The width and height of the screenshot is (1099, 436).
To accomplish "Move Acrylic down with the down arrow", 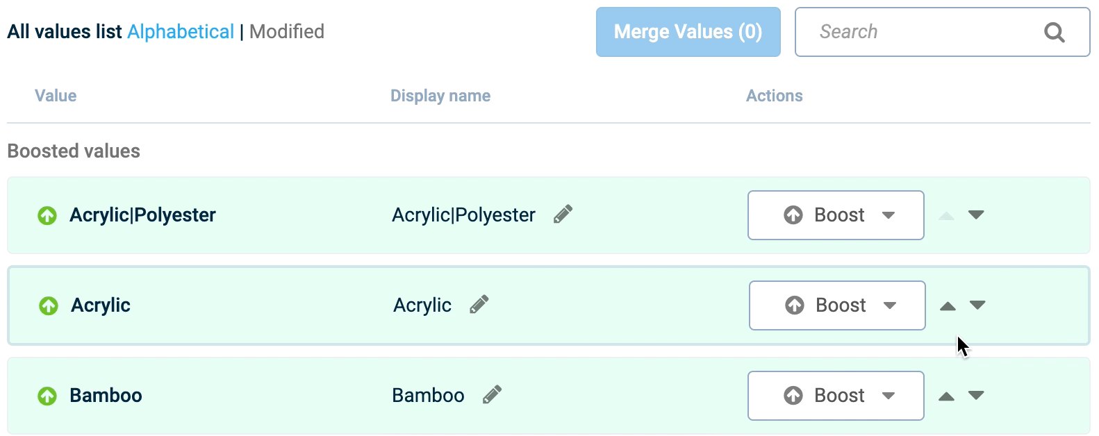I will (x=977, y=305).
